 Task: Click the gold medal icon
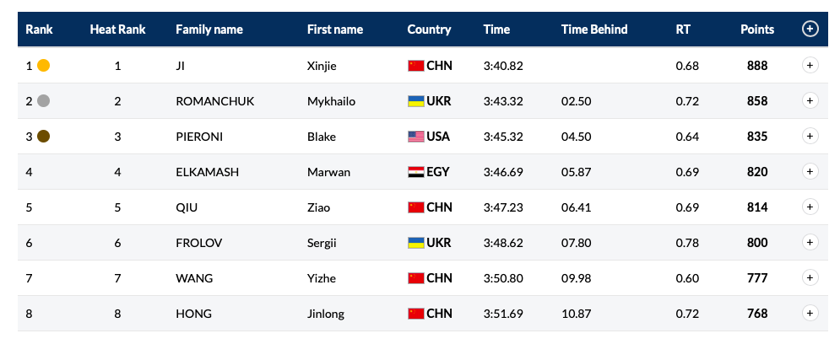click(x=43, y=66)
